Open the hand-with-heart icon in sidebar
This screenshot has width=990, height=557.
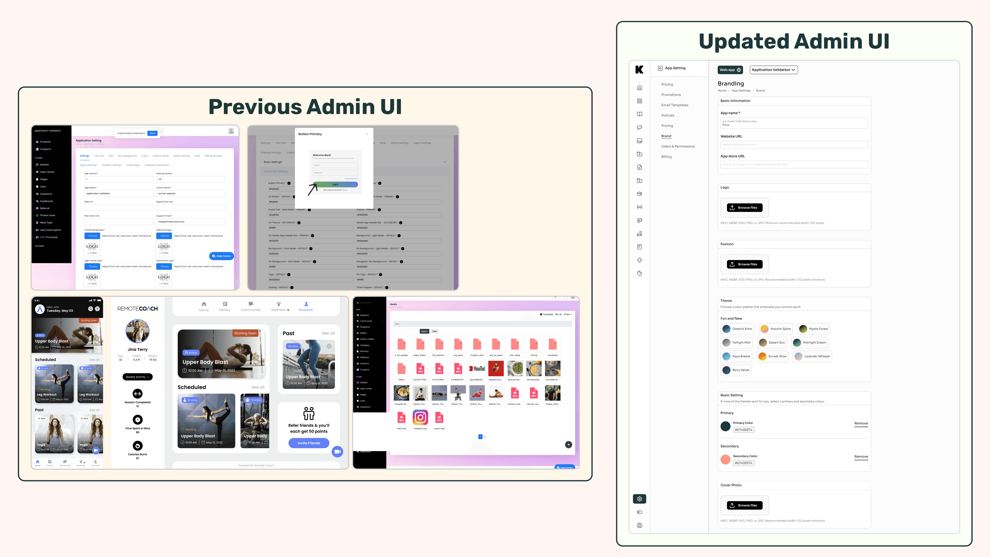pyautogui.click(x=639, y=234)
